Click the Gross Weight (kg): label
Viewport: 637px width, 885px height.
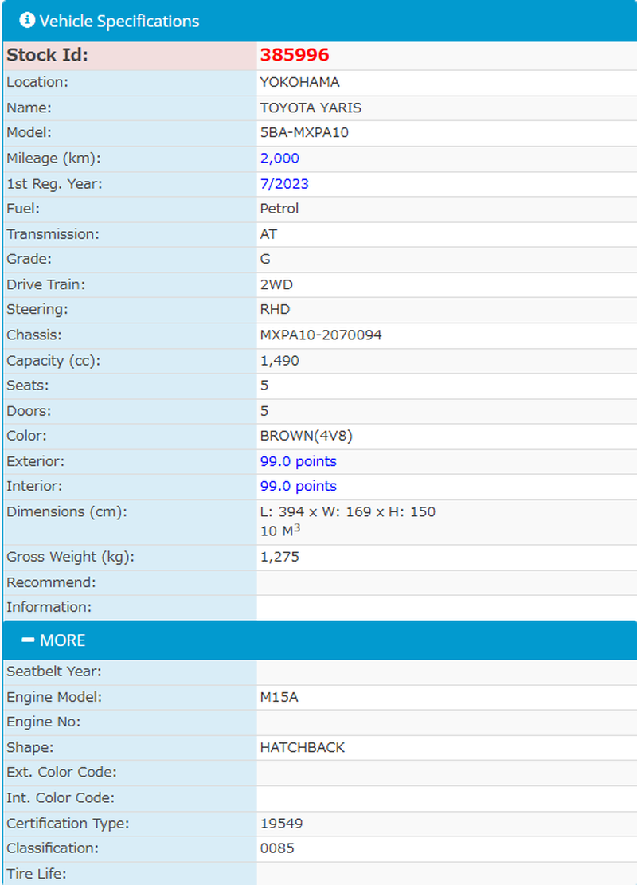point(71,557)
